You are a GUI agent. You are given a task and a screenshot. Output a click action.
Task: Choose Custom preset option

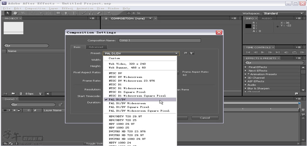pos(140,58)
